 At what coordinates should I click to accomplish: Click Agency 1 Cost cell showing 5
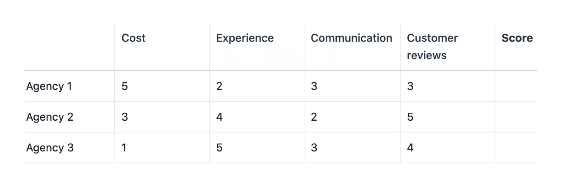coord(162,86)
